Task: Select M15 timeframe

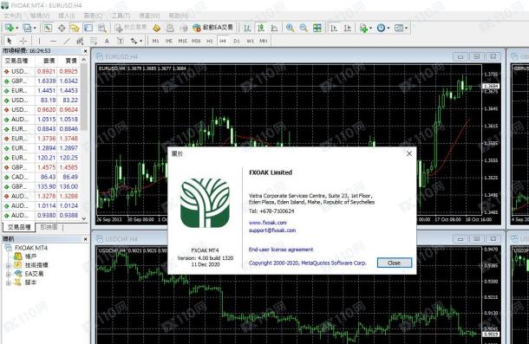Action: pyautogui.click(x=182, y=41)
